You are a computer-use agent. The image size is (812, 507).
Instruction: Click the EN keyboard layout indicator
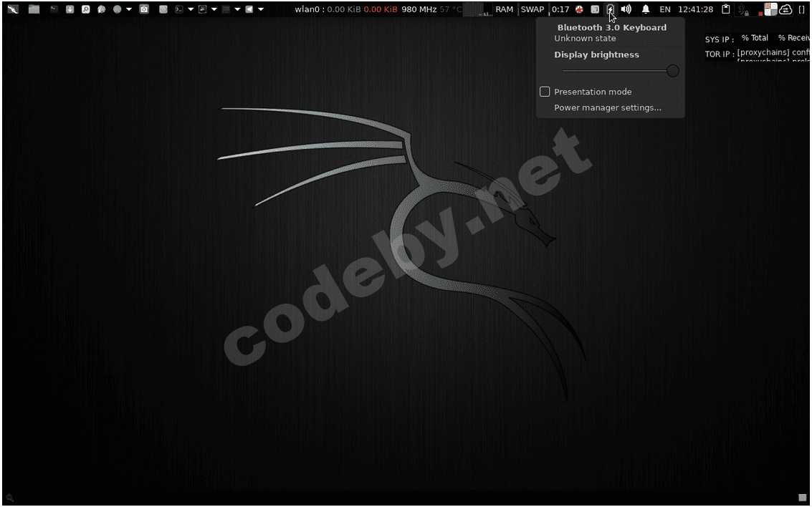coord(665,9)
